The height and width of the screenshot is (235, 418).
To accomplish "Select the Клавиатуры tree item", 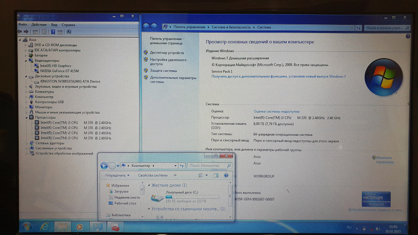I will [x=45, y=91].
